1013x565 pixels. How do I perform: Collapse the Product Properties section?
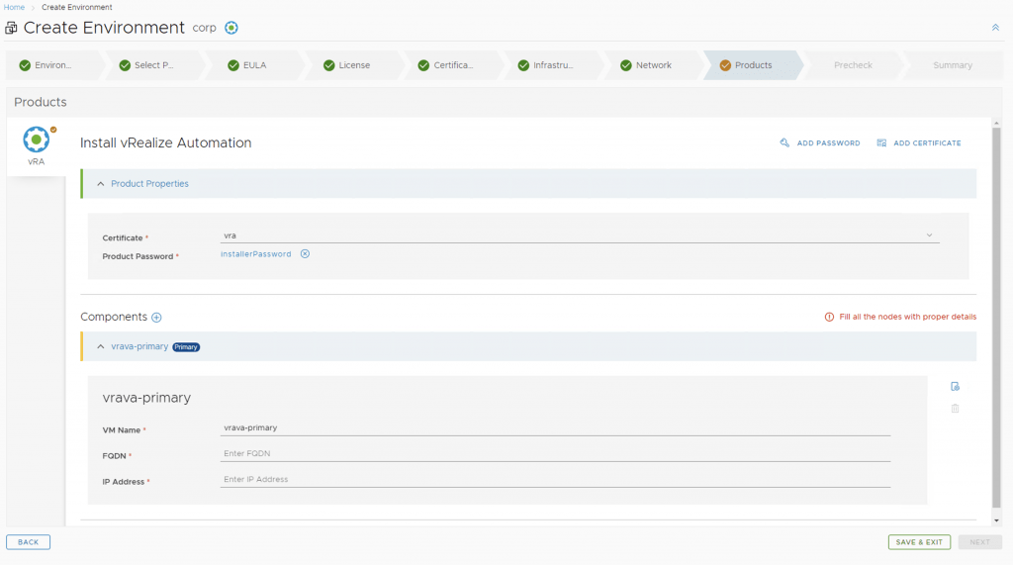(x=101, y=184)
